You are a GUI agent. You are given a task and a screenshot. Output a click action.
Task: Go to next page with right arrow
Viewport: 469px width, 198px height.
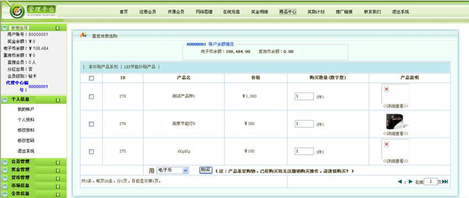pos(411,182)
